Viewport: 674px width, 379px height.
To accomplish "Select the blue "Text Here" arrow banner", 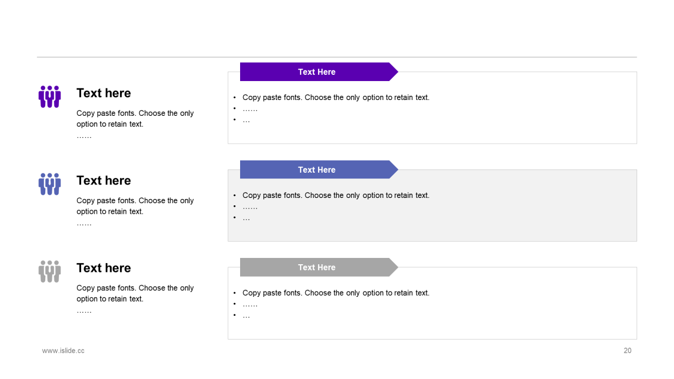I will pyautogui.click(x=317, y=169).
